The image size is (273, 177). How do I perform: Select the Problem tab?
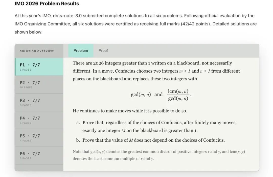tap(81, 50)
